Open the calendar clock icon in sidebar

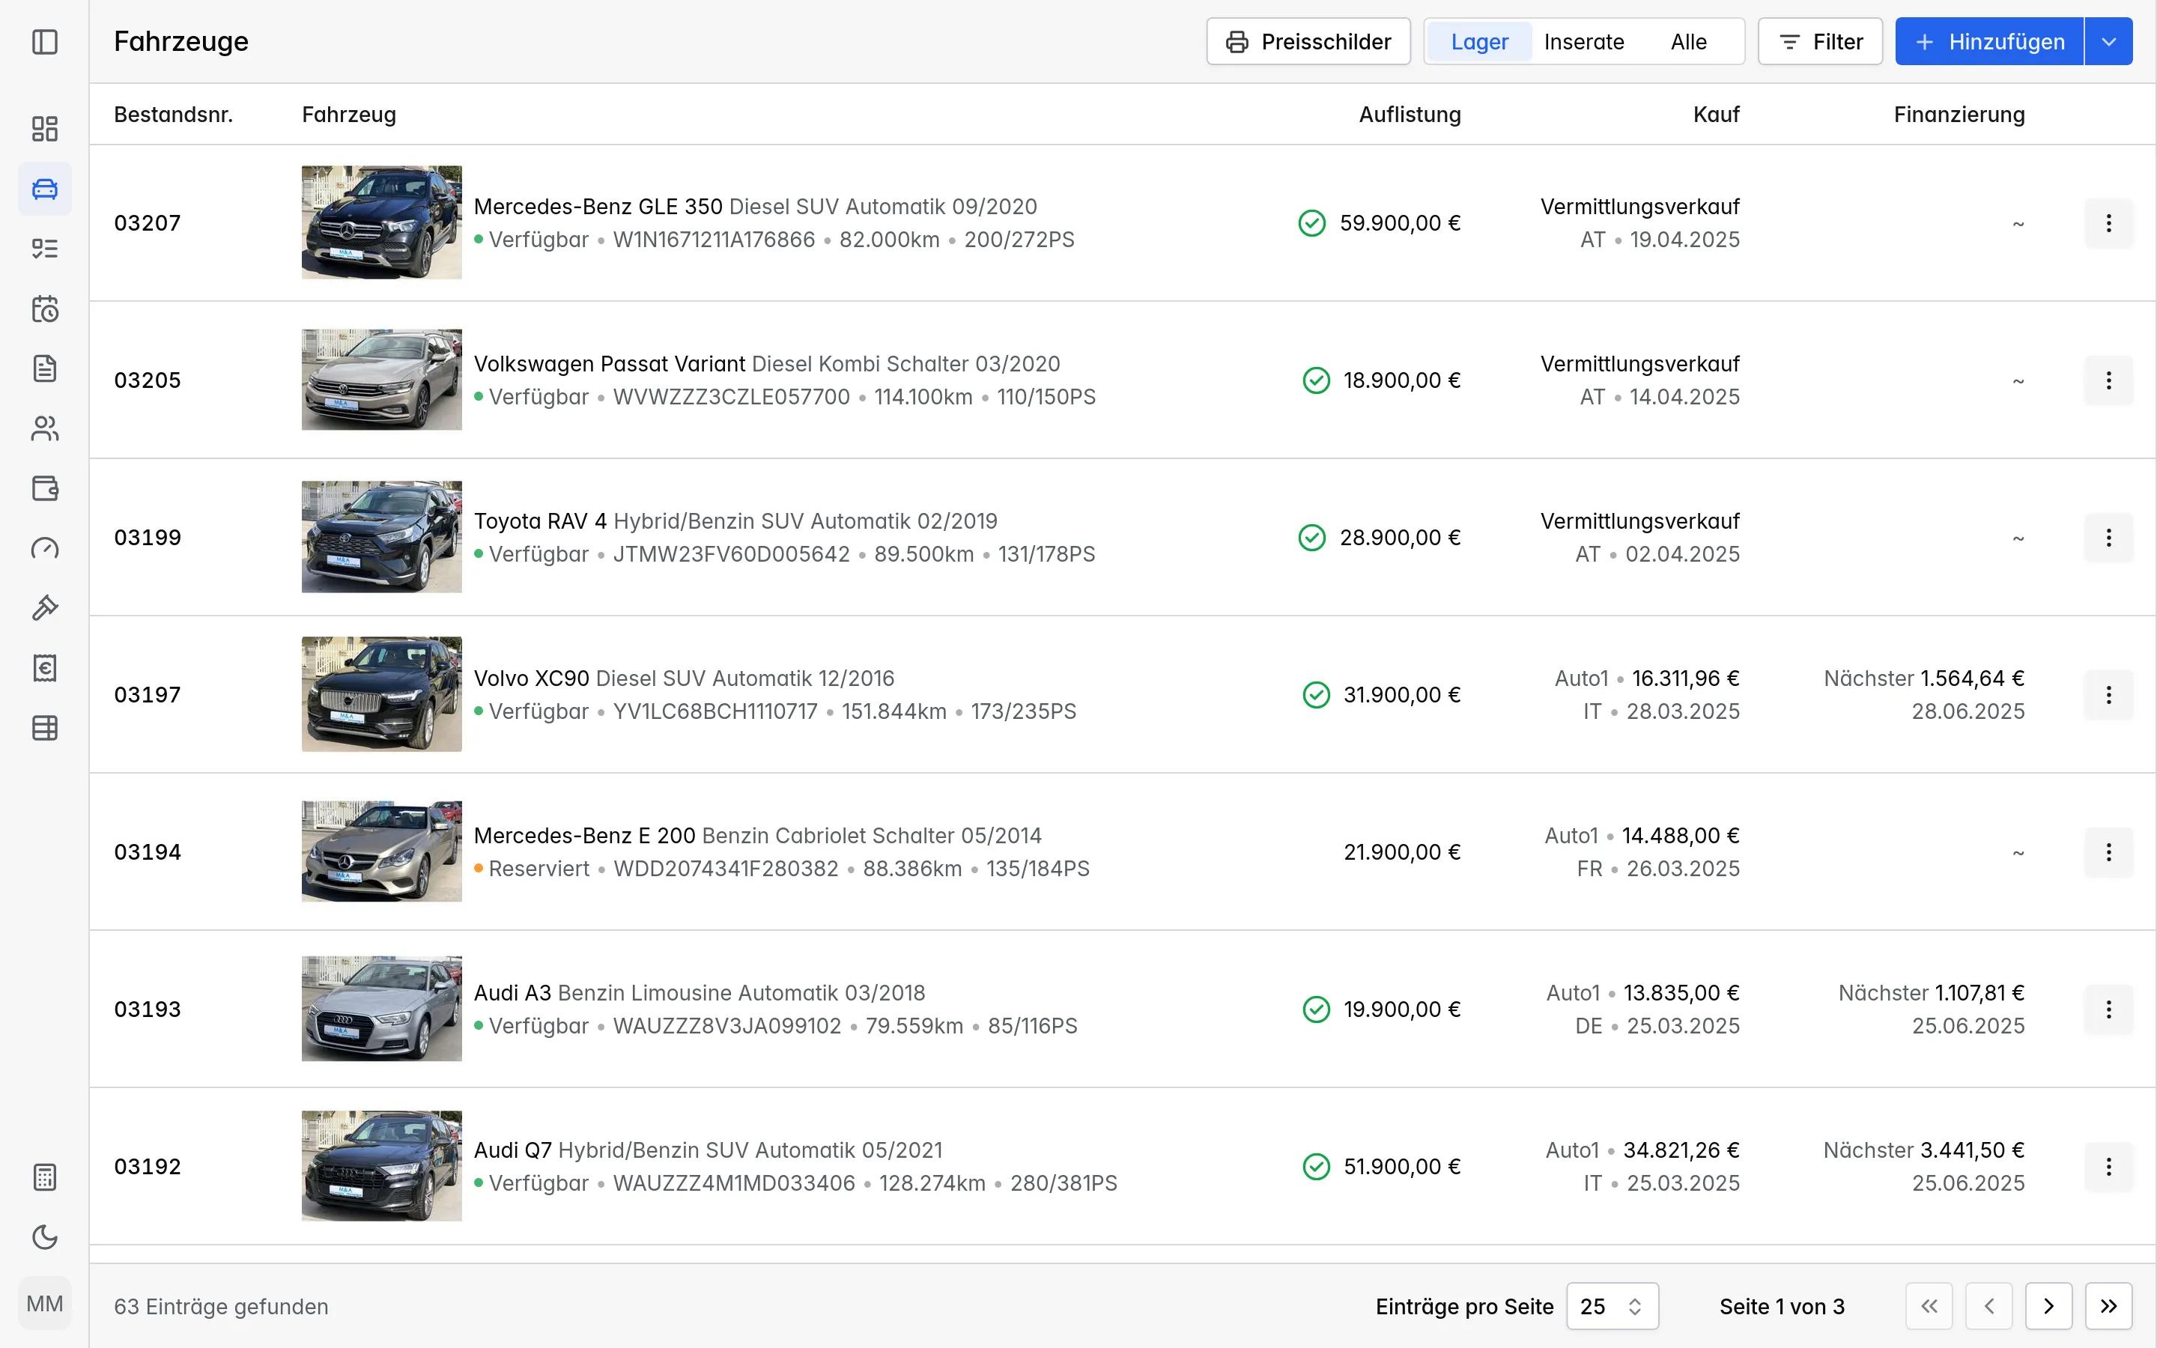pyautogui.click(x=45, y=309)
